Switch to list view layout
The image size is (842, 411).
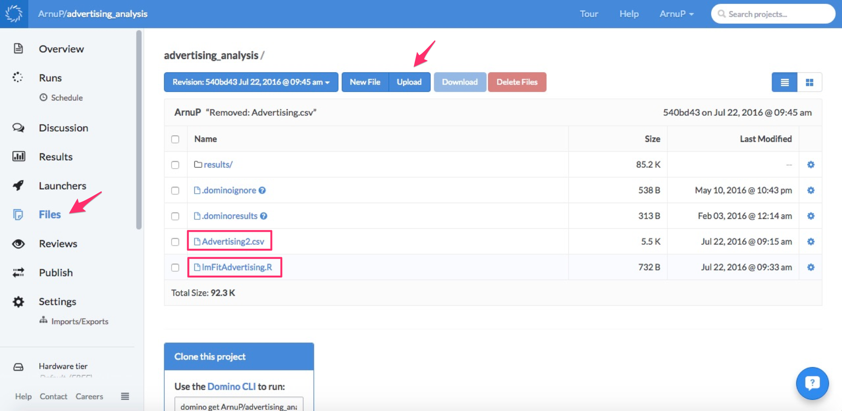click(785, 82)
